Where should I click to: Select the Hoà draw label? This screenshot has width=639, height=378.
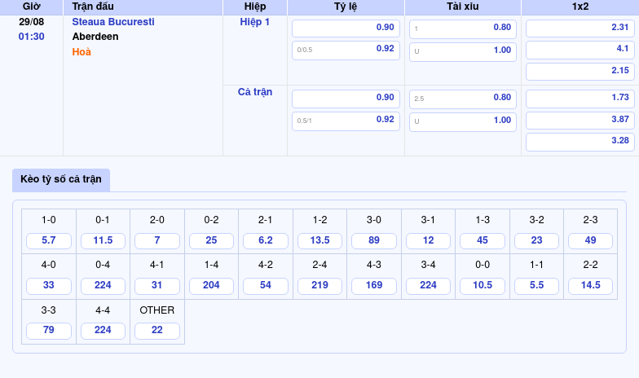pyautogui.click(x=82, y=52)
